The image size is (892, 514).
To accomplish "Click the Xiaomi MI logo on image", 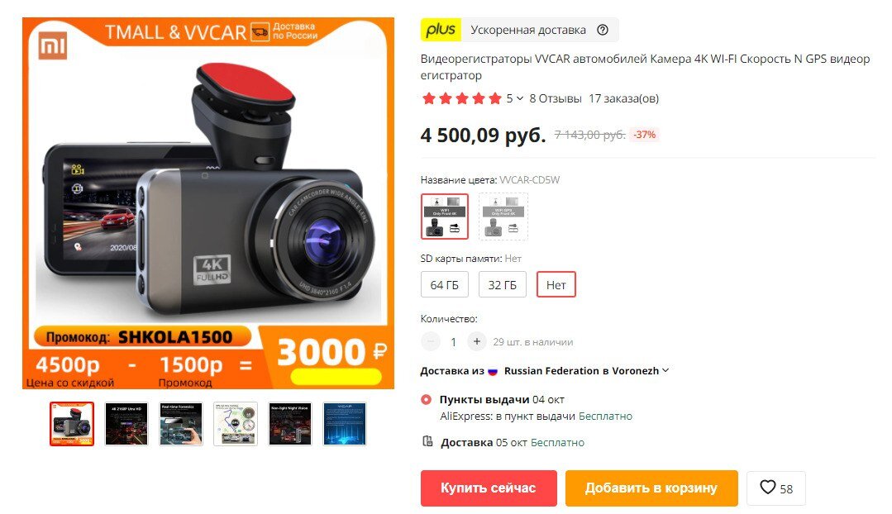I will (x=53, y=45).
